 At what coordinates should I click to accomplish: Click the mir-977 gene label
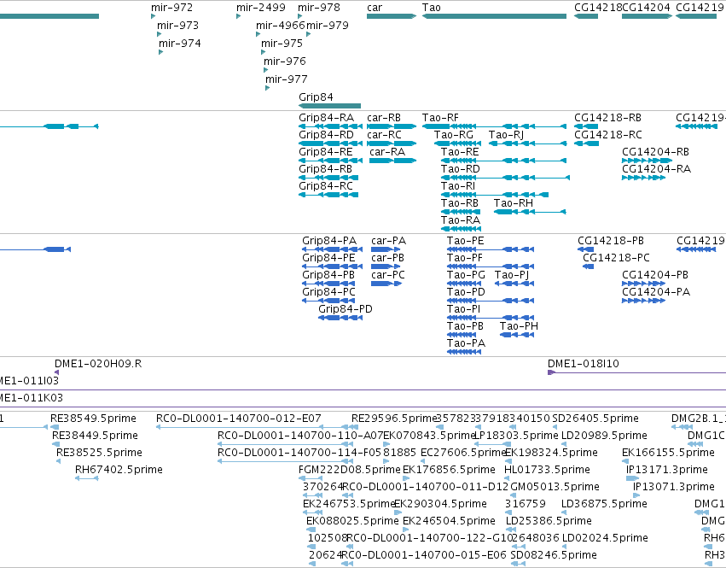pos(287,79)
